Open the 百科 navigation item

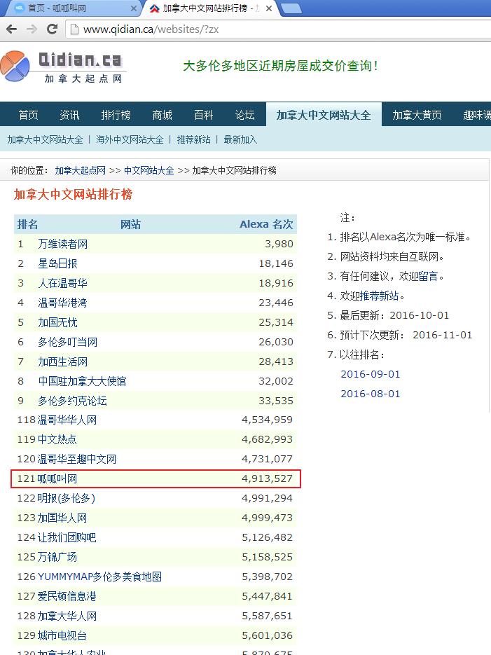pyautogui.click(x=204, y=115)
